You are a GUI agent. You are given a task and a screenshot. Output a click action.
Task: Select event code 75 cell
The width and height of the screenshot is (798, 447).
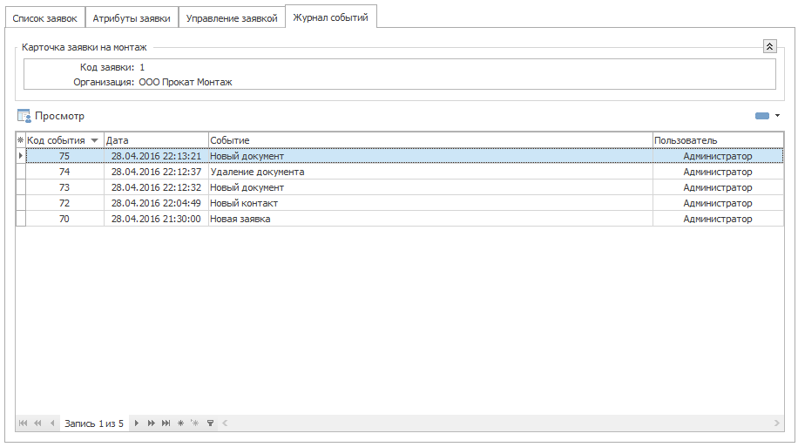click(x=64, y=156)
